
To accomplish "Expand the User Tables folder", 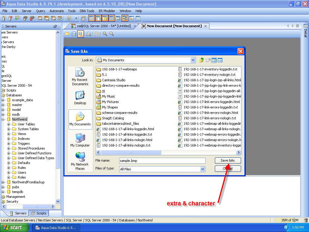I will tap(9, 124).
